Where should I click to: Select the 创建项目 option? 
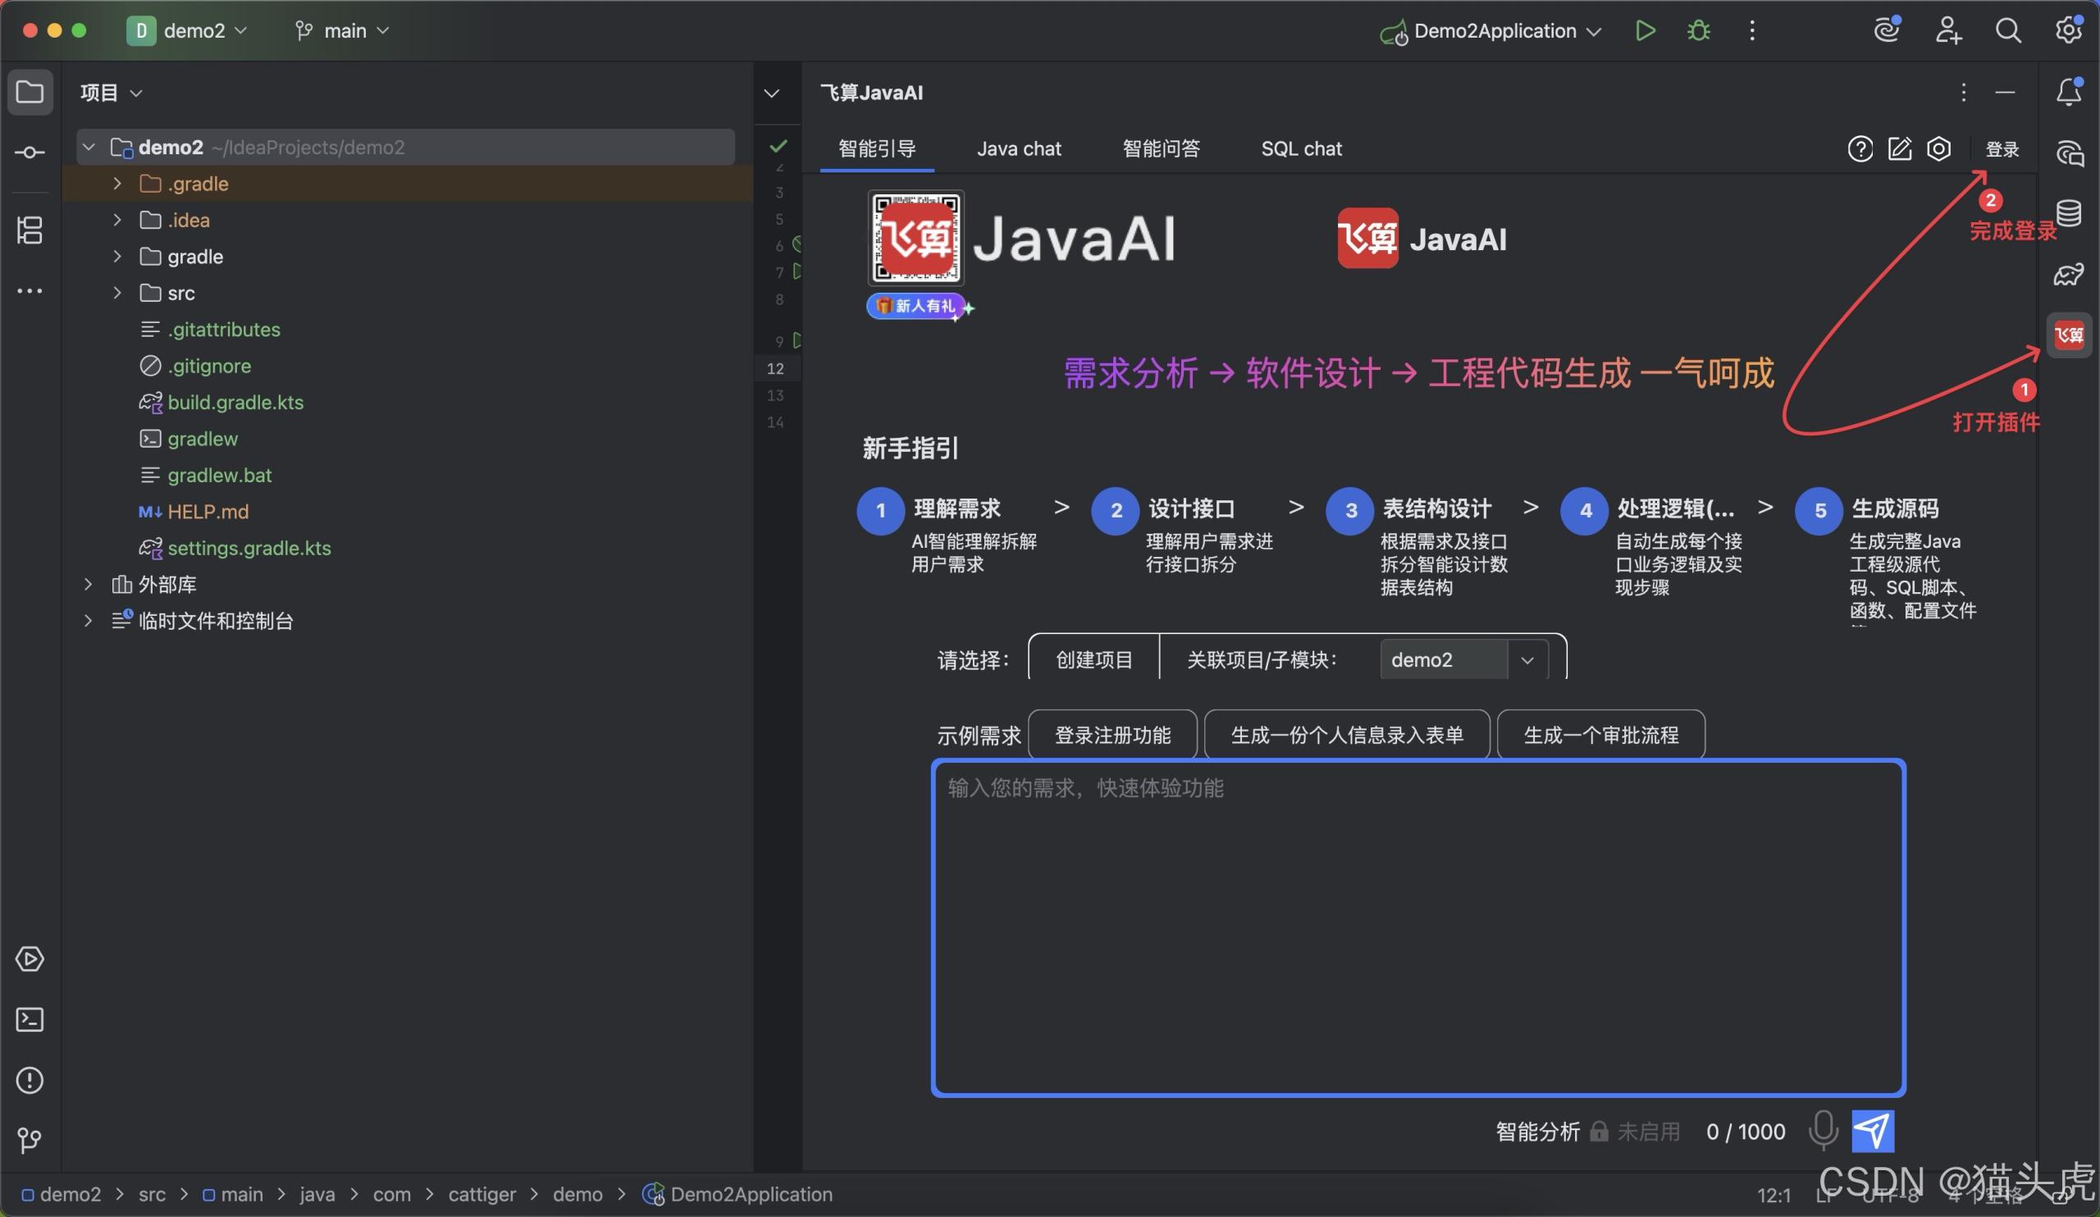point(1093,659)
